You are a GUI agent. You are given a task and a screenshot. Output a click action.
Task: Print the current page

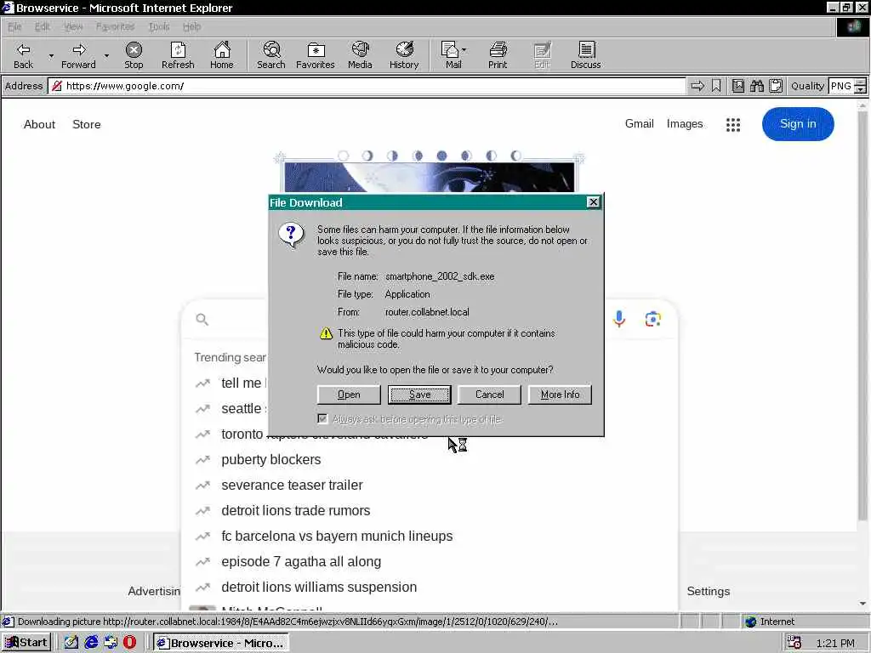[x=498, y=55]
